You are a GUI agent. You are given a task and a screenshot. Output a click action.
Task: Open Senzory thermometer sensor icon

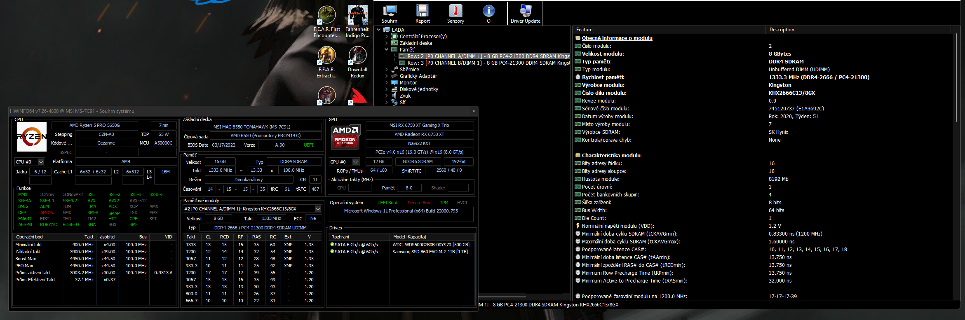tap(455, 14)
